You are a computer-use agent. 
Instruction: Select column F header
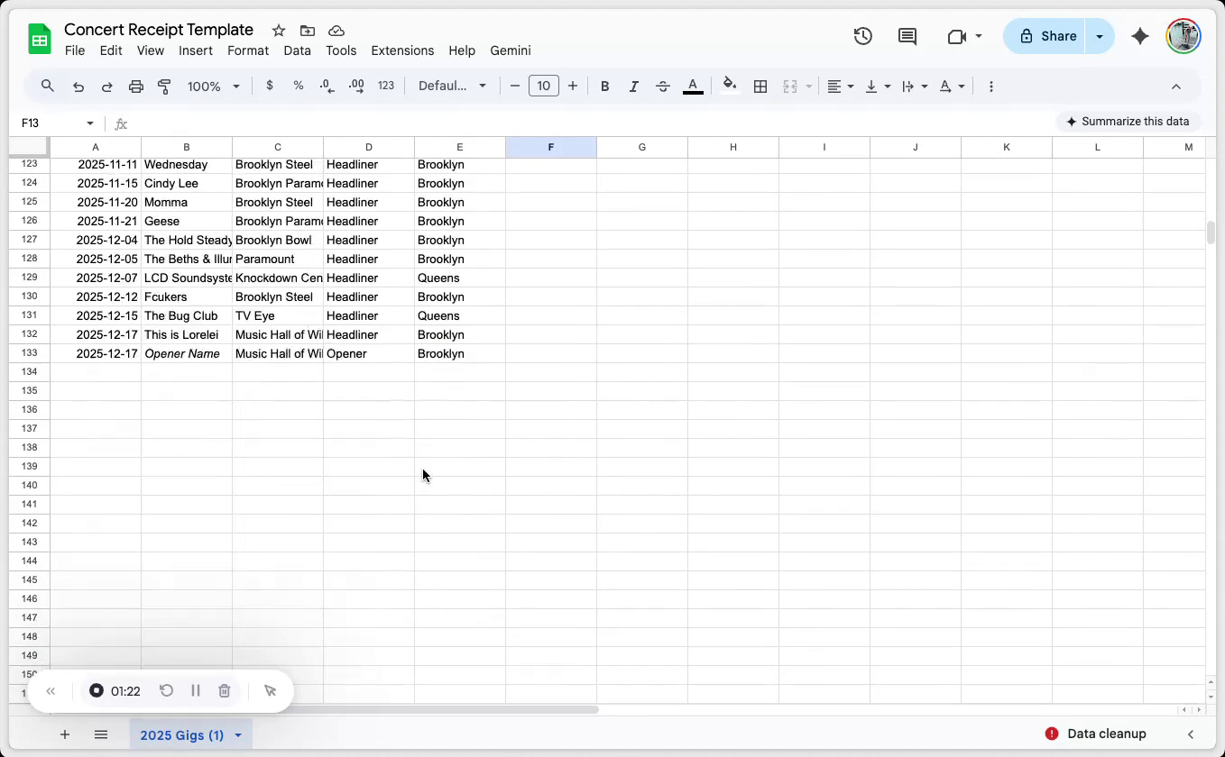coord(551,147)
